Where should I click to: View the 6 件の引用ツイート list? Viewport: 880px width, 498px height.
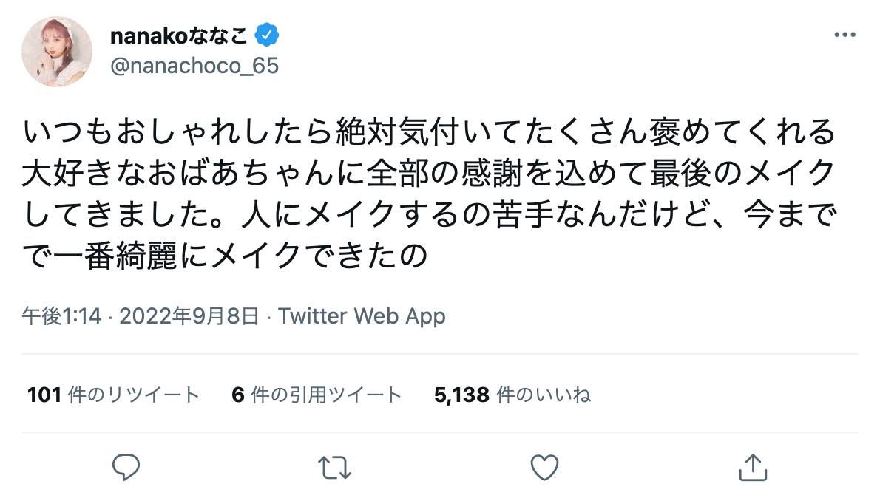(x=317, y=395)
